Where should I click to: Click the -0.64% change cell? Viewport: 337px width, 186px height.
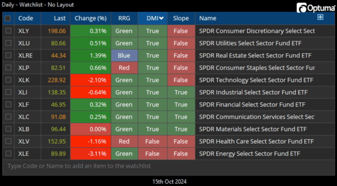pos(90,92)
